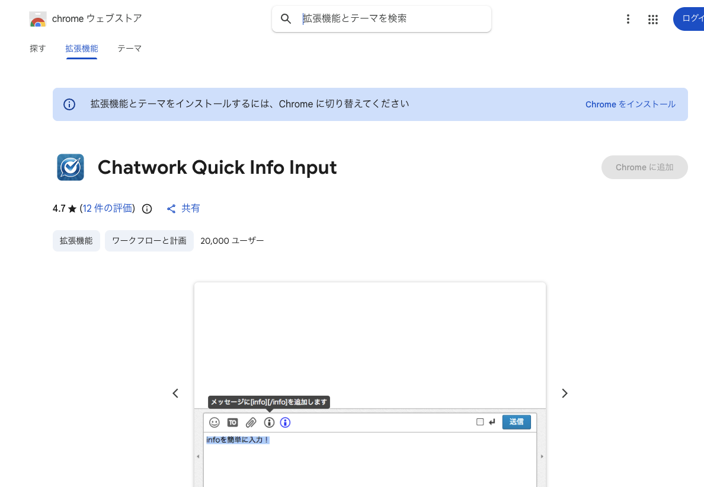
Task: Click the chrome ウェブストア title text
Action: click(97, 18)
